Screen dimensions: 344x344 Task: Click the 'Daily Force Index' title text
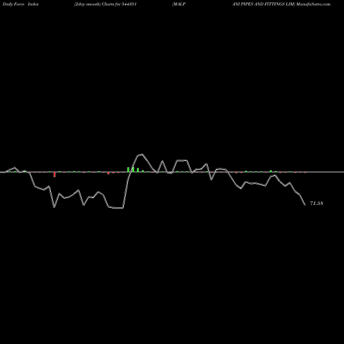tap(21, 4)
